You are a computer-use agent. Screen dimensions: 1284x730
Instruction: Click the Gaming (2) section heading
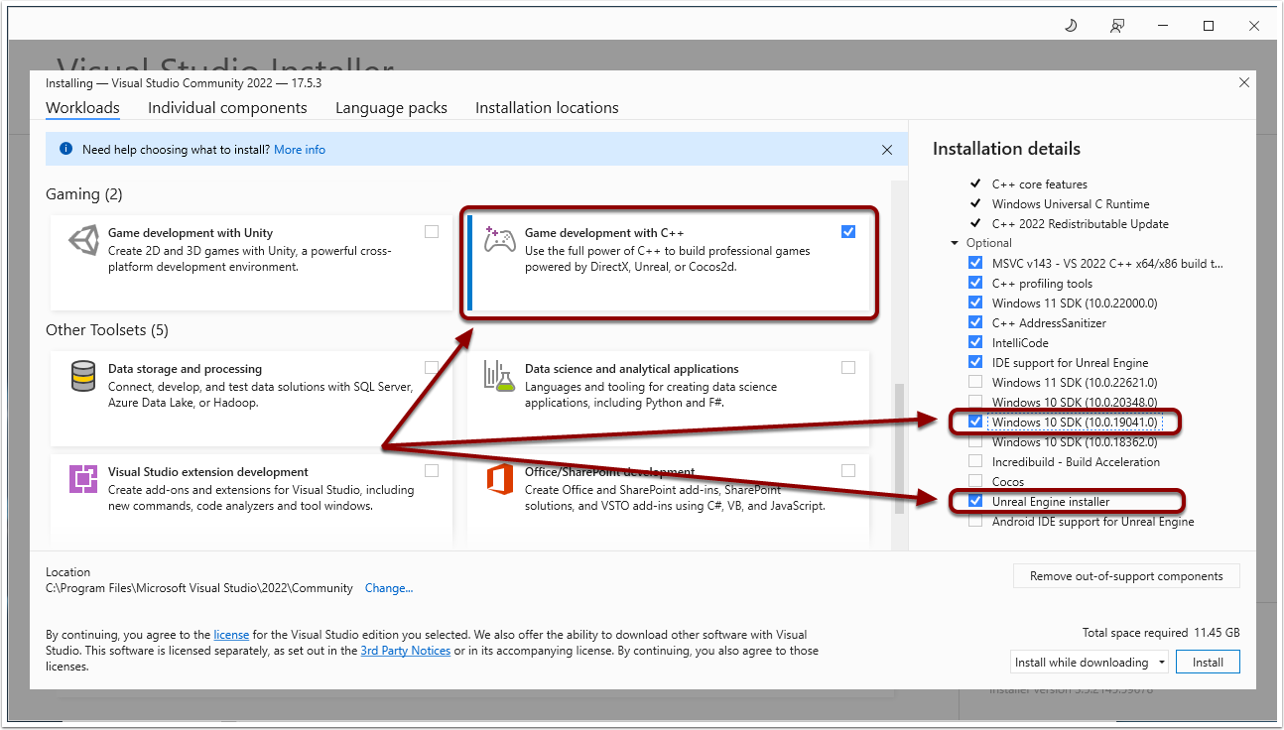[84, 193]
